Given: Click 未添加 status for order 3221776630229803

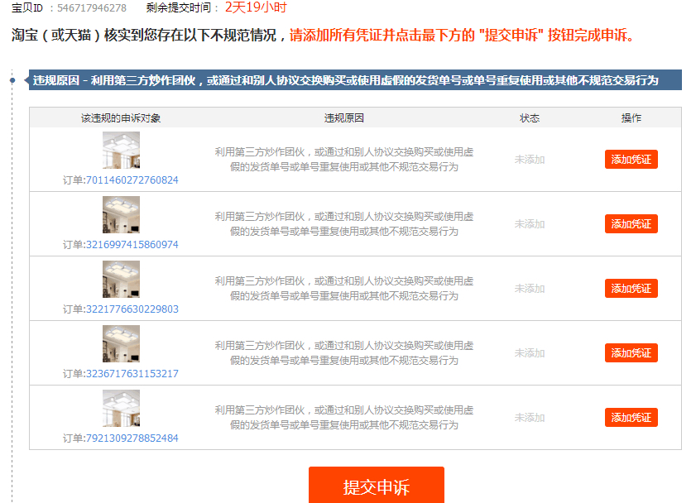Looking at the screenshot, I should point(530,289).
